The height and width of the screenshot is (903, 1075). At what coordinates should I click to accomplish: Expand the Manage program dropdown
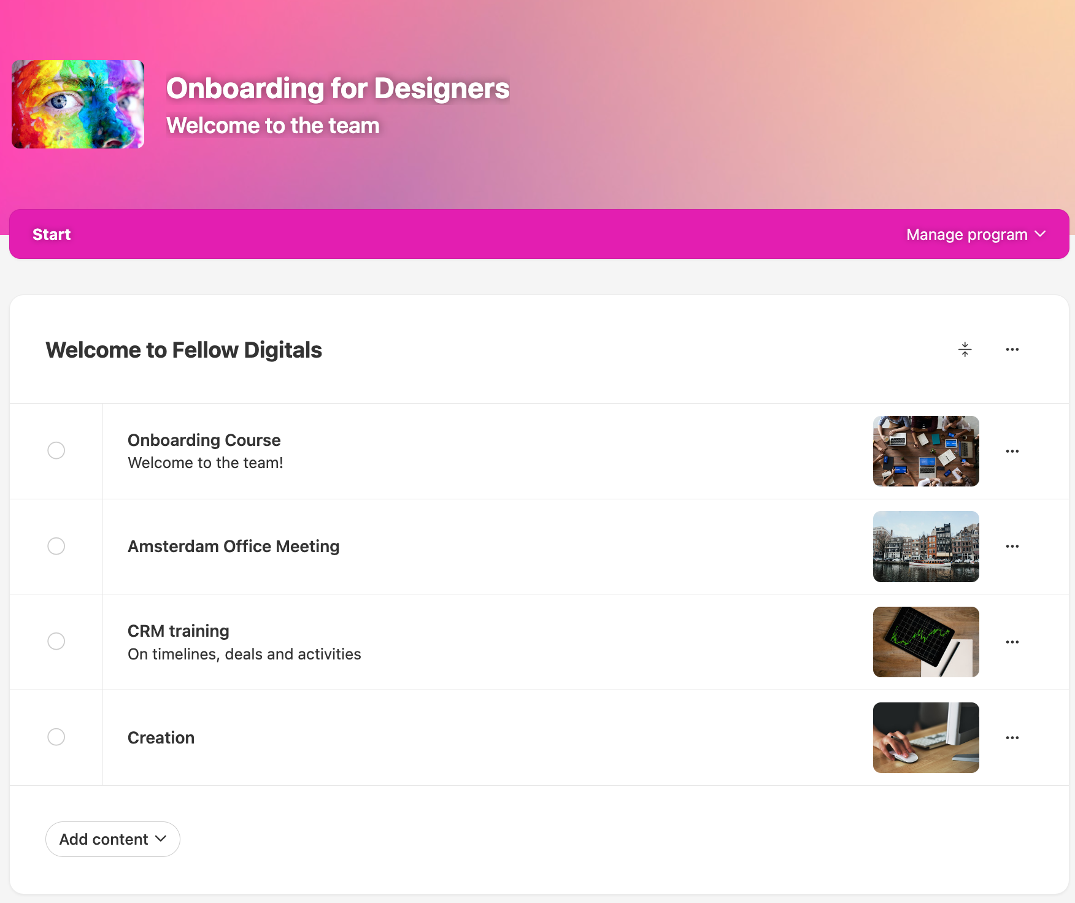(x=976, y=234)
